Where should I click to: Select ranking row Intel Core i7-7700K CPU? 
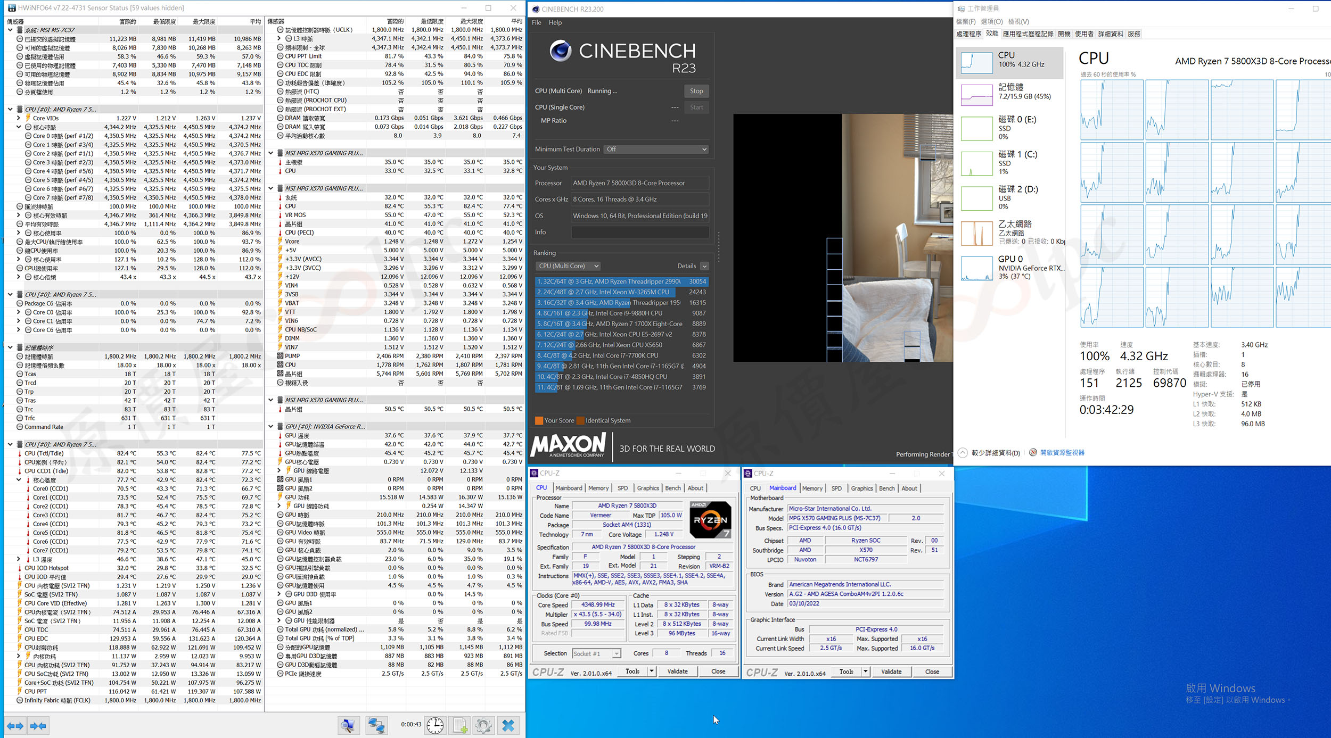click(622, 355)
